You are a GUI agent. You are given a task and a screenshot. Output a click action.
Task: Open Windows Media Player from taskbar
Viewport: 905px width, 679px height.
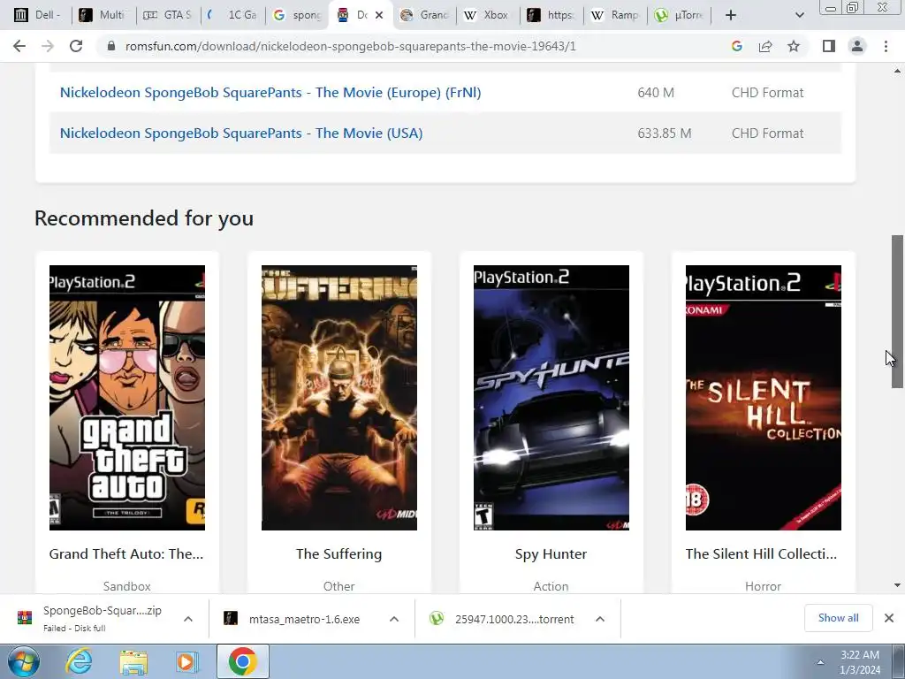point(186,661)
